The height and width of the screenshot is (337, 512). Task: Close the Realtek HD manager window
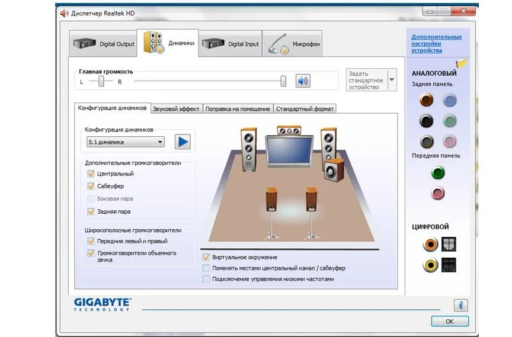point(463,11)
